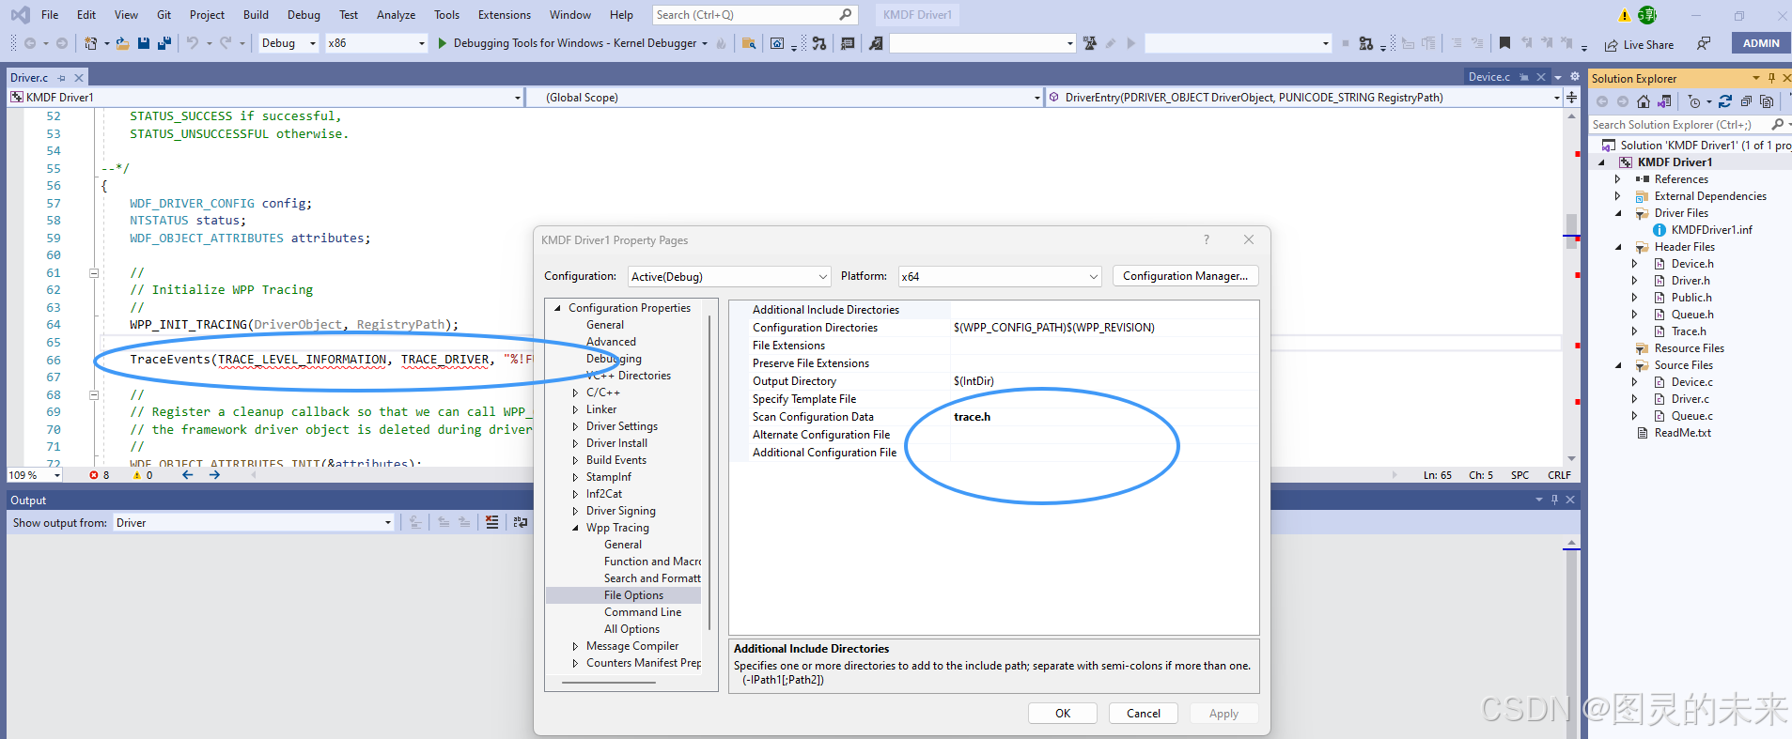Expand the C/C++ properties node
The image size is (1792, 739).
575,393
